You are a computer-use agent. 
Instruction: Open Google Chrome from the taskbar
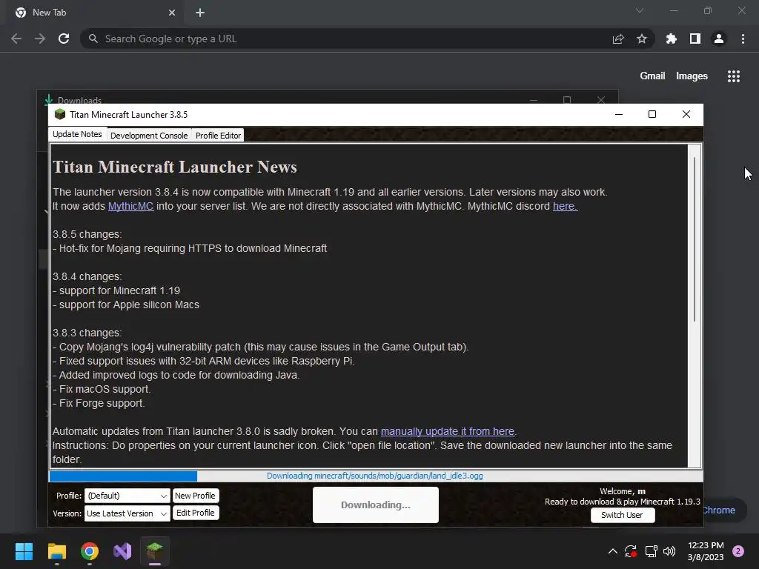coord(90,551)
